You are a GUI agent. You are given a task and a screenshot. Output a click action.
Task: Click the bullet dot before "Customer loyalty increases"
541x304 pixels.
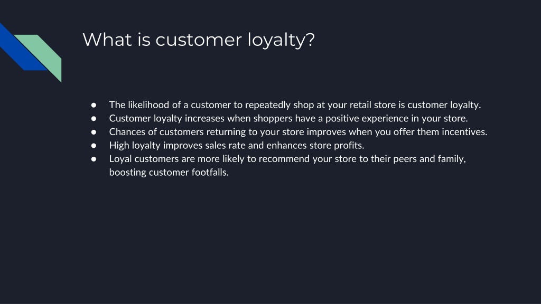click(x=94, y=118)
